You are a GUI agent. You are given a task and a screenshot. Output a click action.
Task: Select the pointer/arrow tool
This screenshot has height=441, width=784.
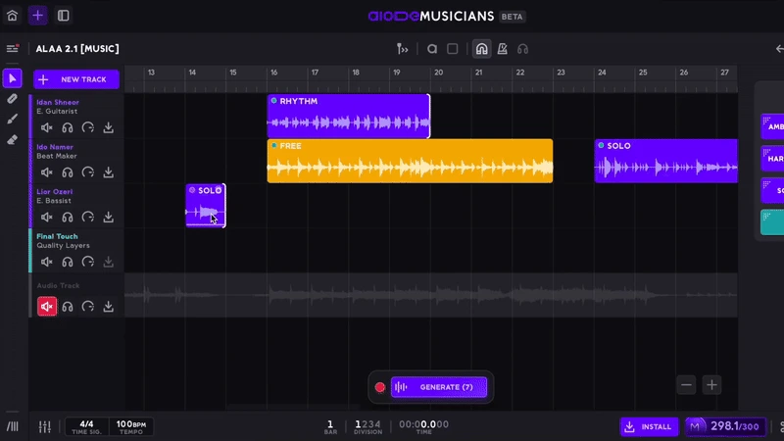(x=12, y=78)
